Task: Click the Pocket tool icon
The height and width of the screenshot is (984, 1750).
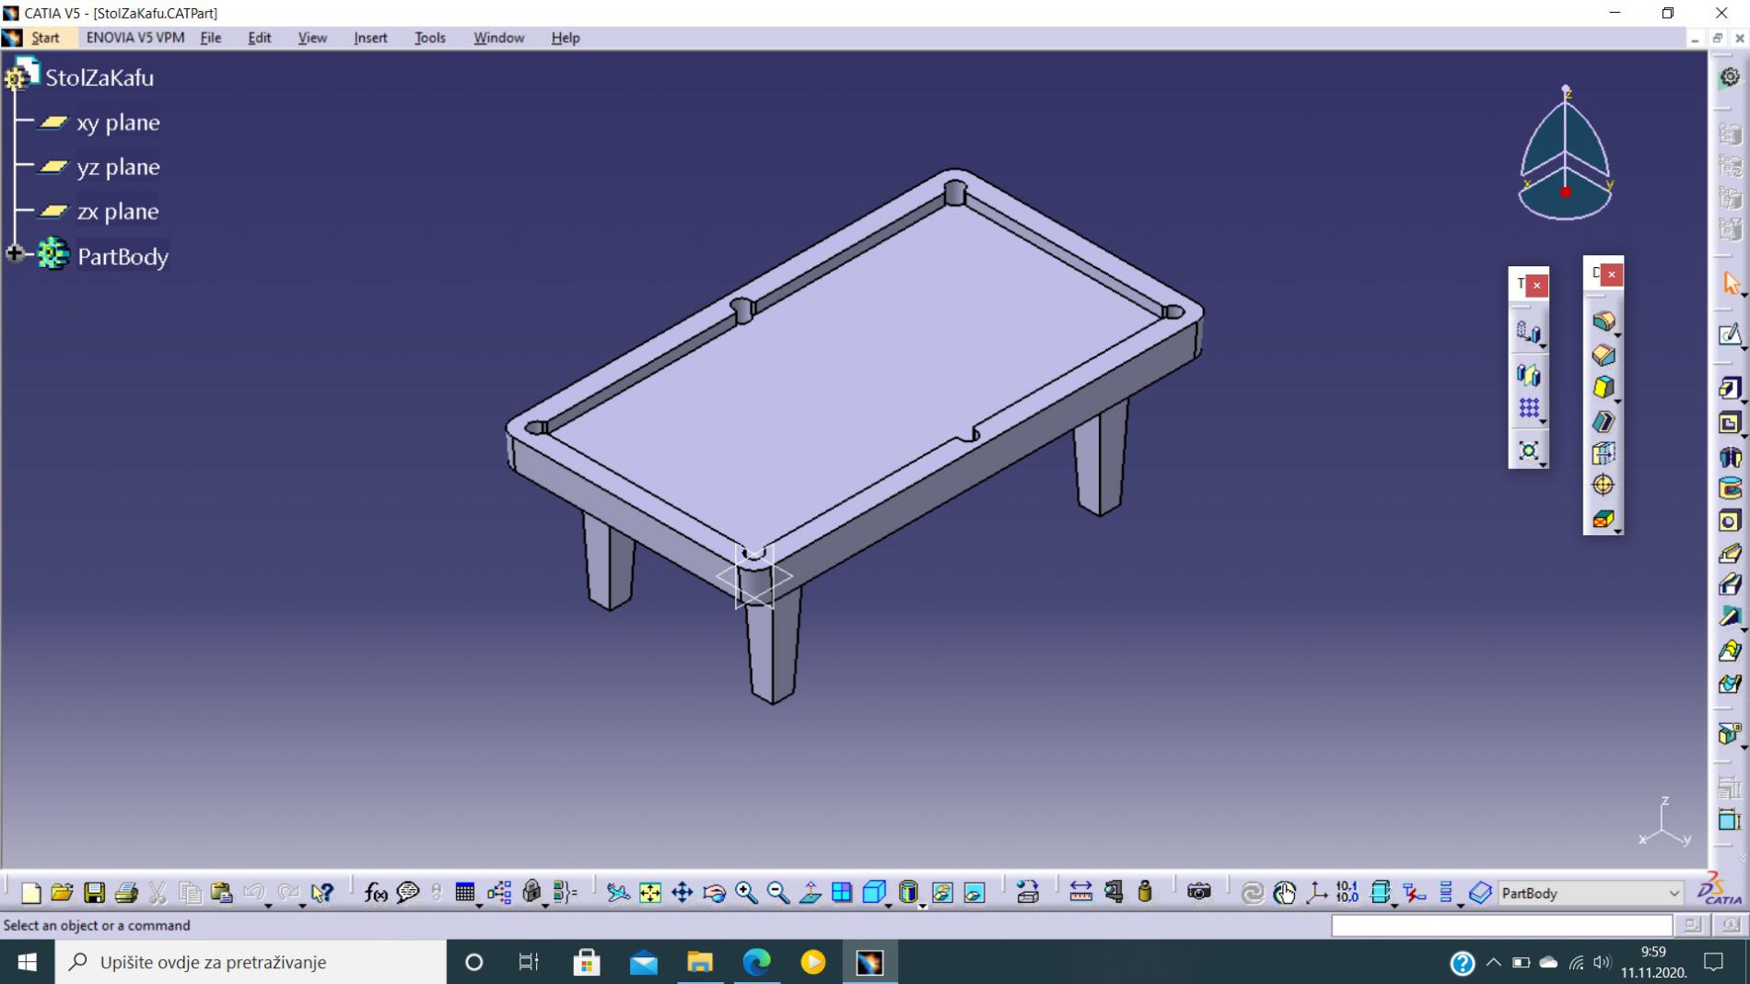Action: tap(1729, 424)
